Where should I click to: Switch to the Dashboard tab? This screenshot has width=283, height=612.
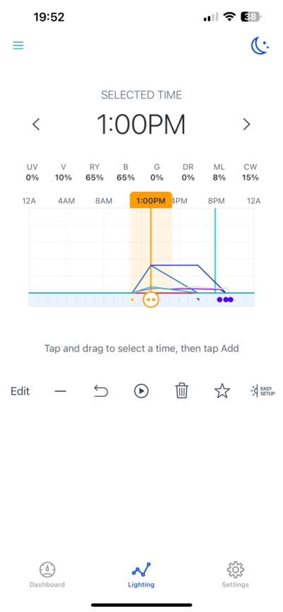(x=47, y=575)
